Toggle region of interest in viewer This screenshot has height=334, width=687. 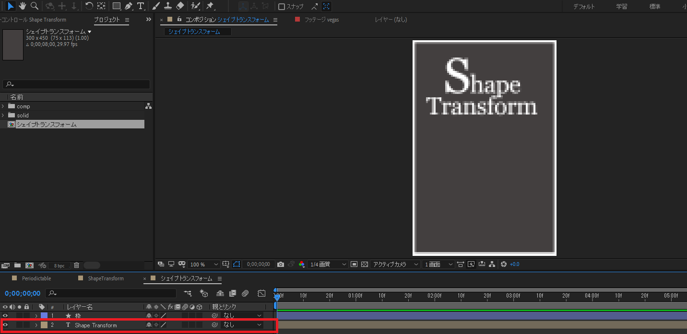355,264
